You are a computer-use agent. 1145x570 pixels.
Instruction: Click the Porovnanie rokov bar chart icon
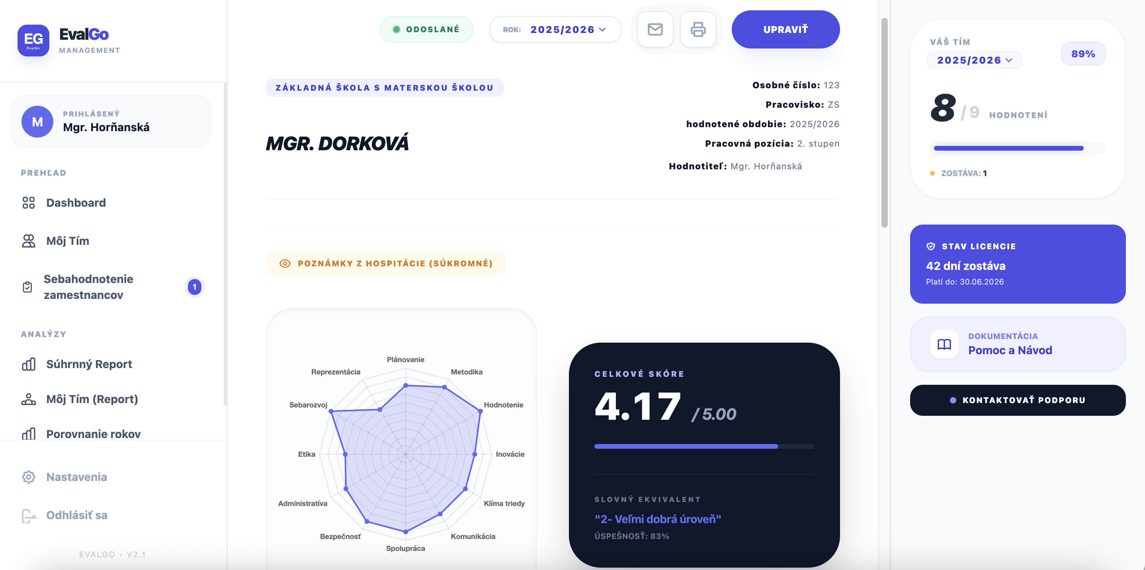tap(28, 434)
